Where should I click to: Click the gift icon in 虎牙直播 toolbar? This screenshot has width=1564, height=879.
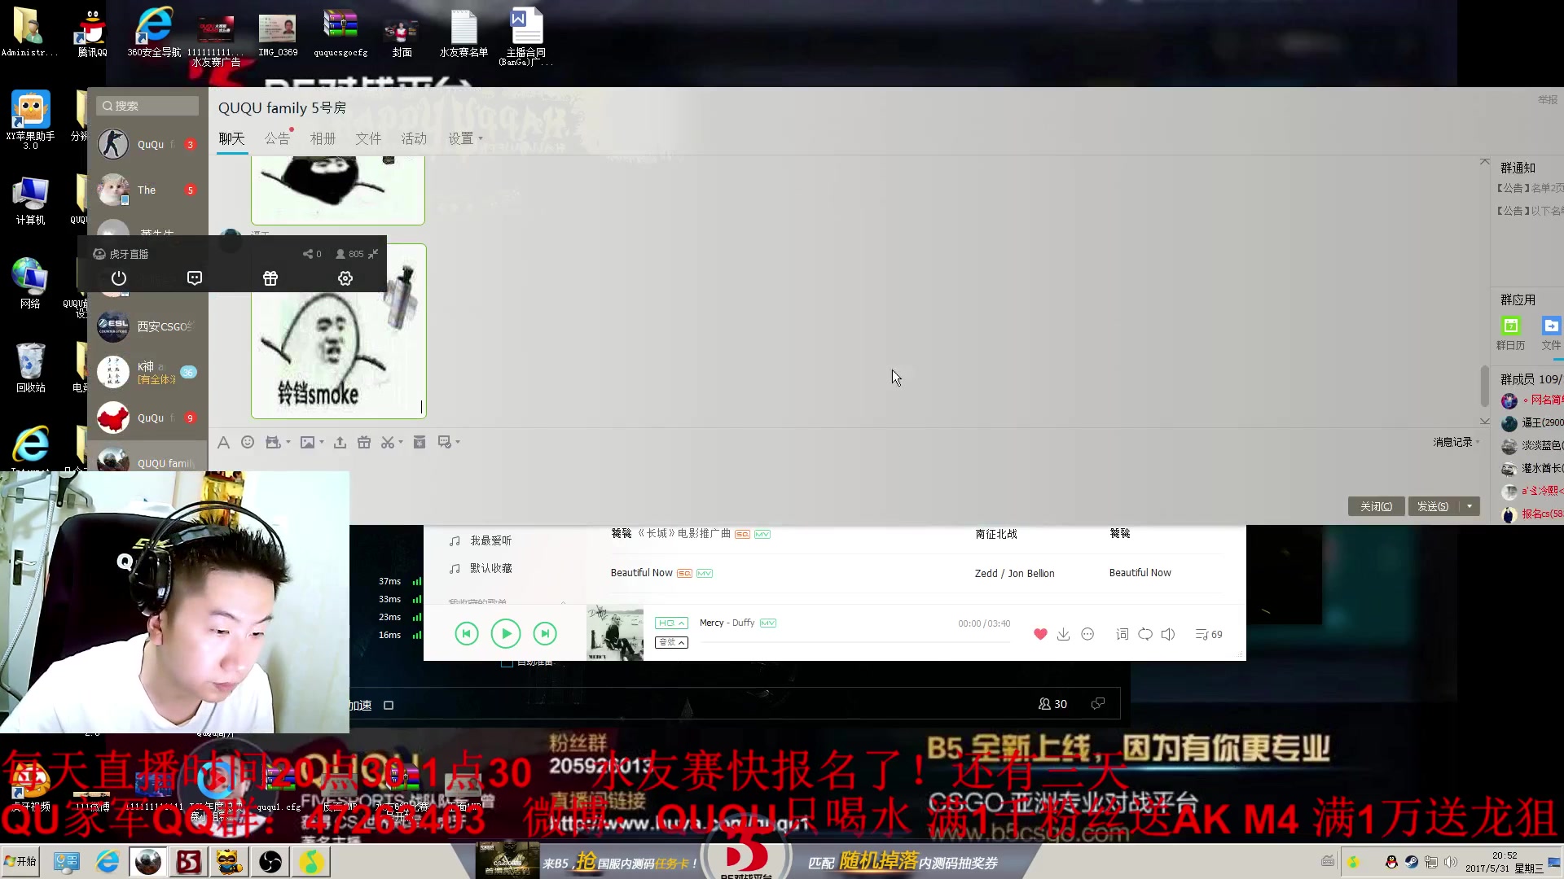point(270,278)
